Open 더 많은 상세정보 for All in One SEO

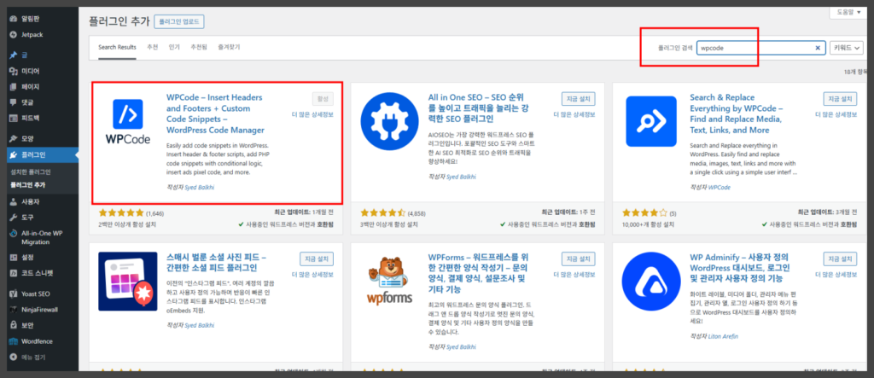pyautogui.click(x=574, y=114)
